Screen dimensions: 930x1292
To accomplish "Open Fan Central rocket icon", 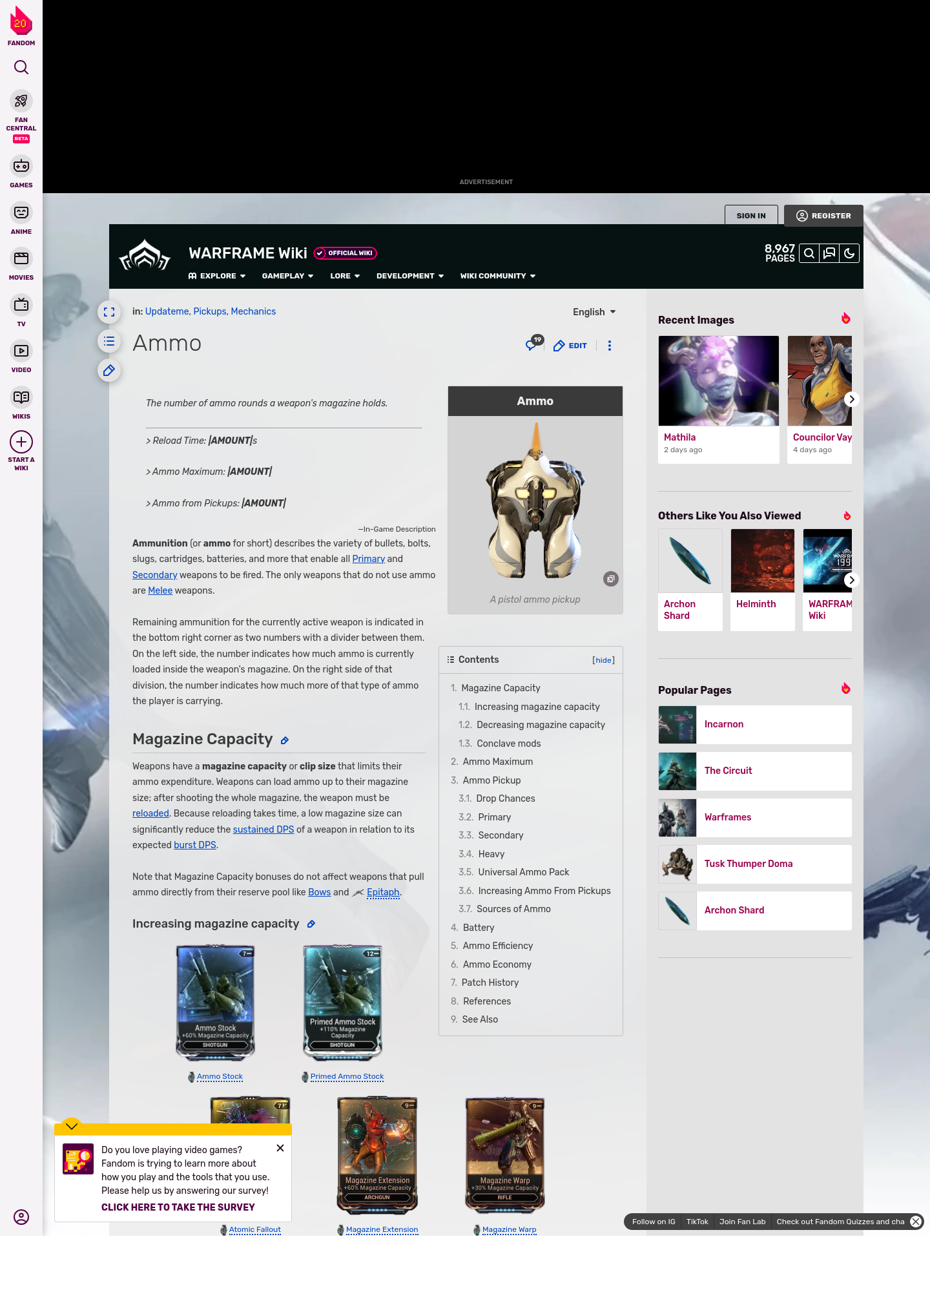I will pos(21,101).
